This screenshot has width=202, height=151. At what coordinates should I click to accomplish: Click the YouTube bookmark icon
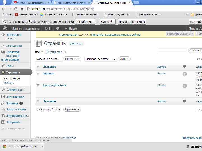17,15
